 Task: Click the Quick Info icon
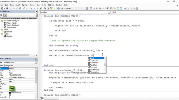(x=97, y=8)
